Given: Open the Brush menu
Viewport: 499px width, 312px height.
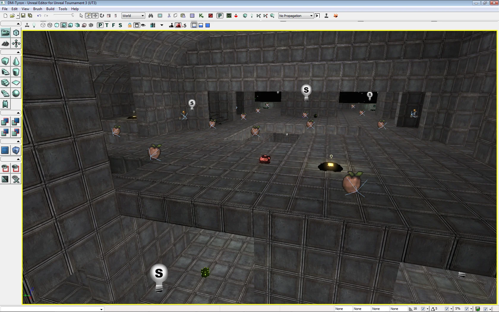Looking at the screenshot, I should [x=37, y=9].
